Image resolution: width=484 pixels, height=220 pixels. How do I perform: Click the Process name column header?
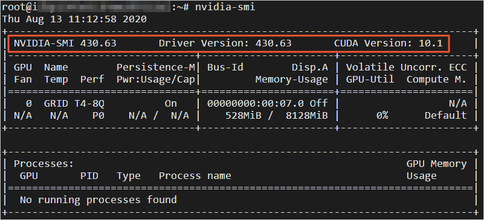pyautogui.click(x=195, y=176)
